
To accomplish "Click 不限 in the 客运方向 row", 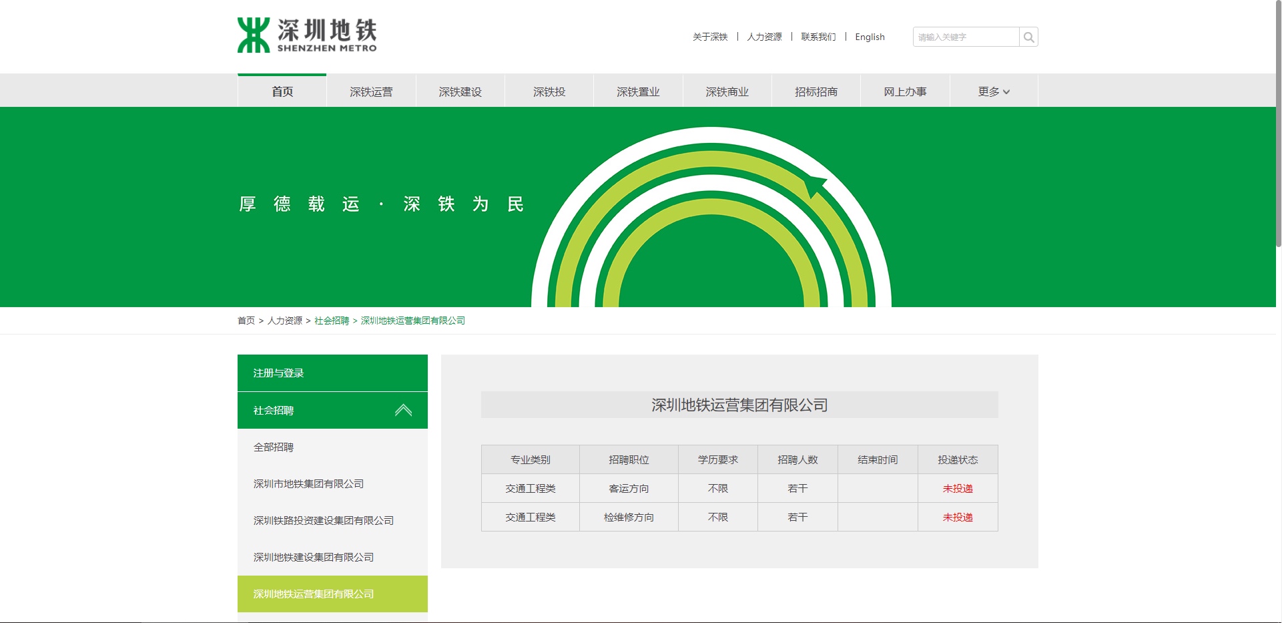I will point(718,488).
